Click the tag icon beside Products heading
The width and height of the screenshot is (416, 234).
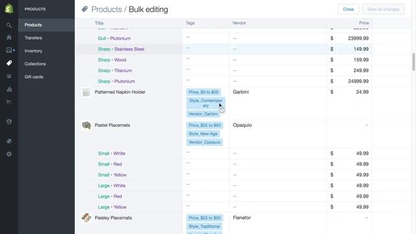pos(84,9)
